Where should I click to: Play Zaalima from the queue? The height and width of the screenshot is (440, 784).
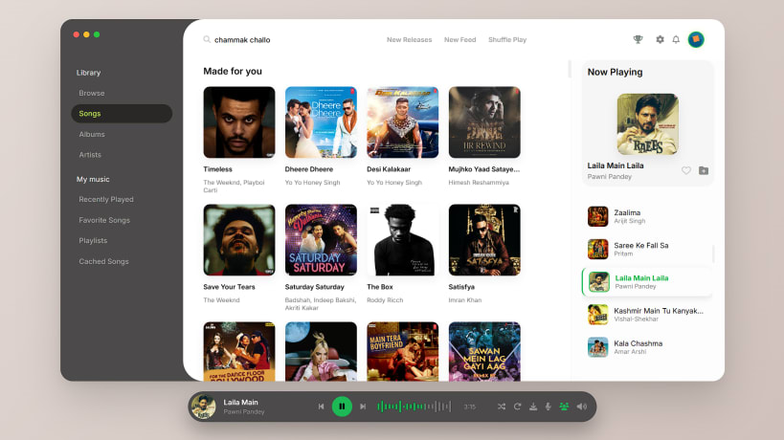tap(647, 217)
